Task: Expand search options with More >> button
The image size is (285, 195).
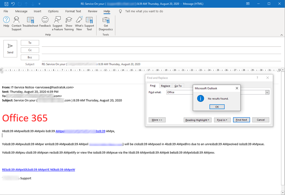Action: (x=157, y=120)
